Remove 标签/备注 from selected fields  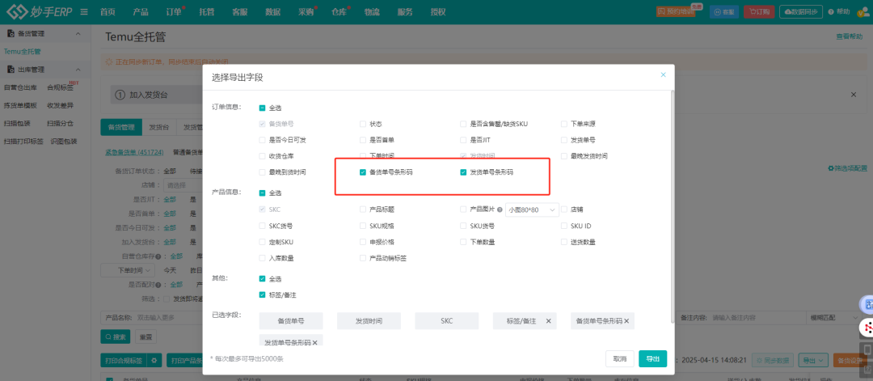click(x=548, y=321)
